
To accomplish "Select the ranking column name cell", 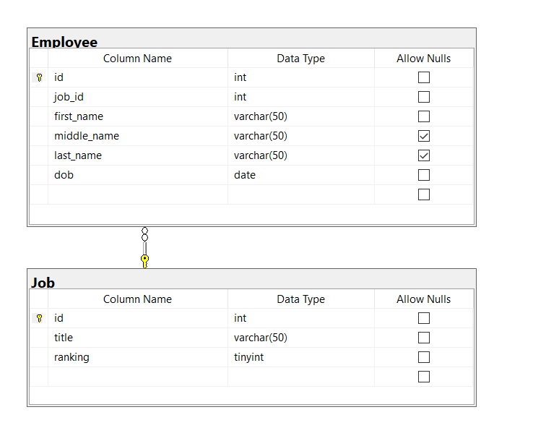I will coord(138,357).
